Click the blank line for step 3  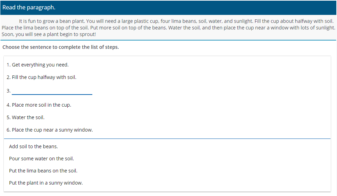(x=52, y=91)
